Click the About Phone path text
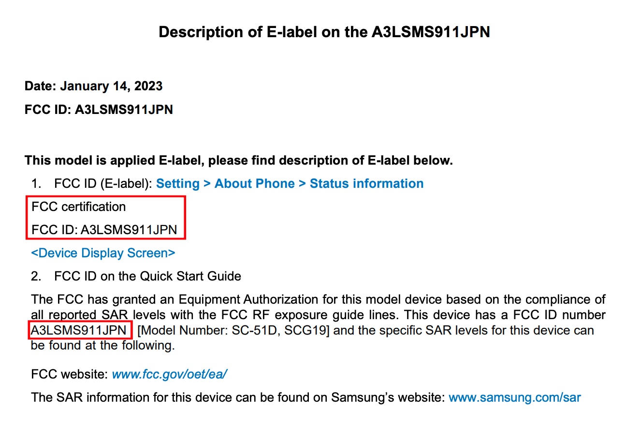625x421 pixels. 255,184
